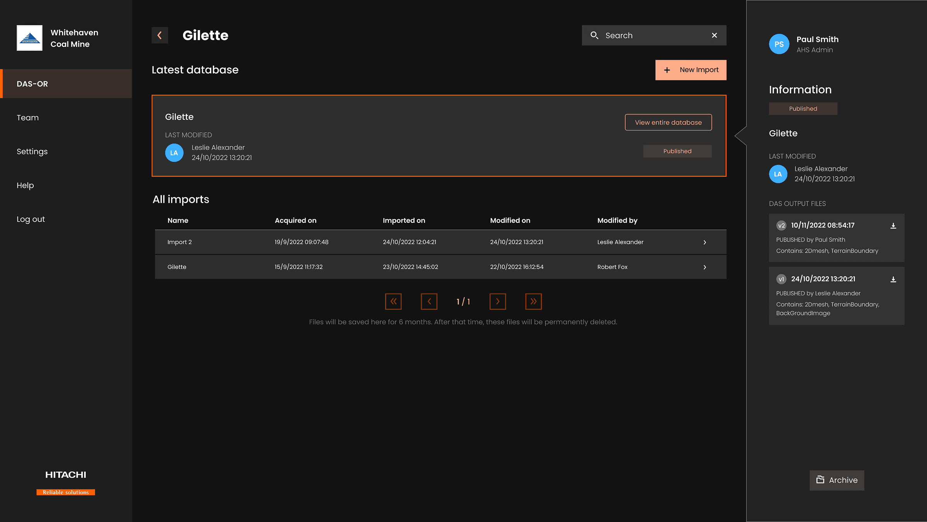The height and width of the screenshot is (522, 927).
Task: Click the Archive folder icon
Action: (x=821, y=480)
